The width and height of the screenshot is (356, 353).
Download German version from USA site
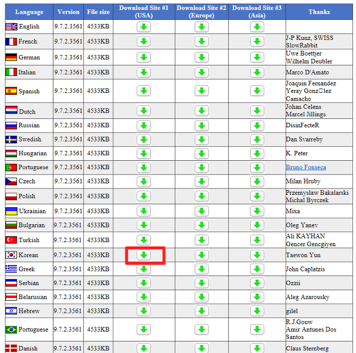tap(144, 57)
